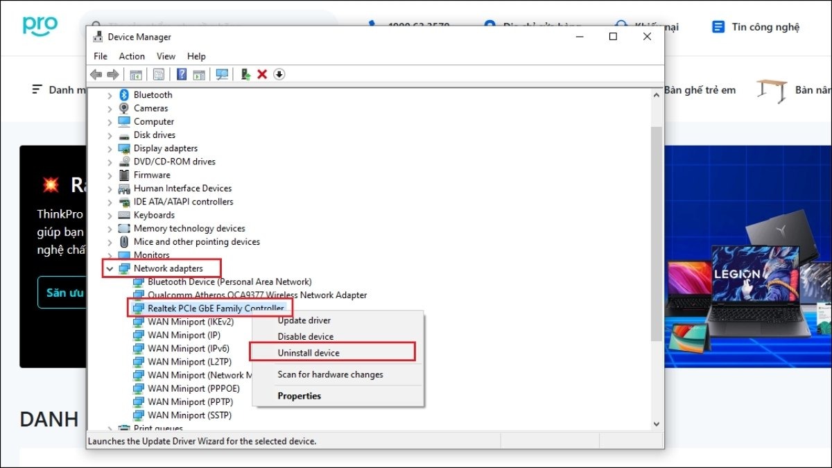
Task: Select the DVD/CD-ROM drives disc icon
Action: click(124, 162)
